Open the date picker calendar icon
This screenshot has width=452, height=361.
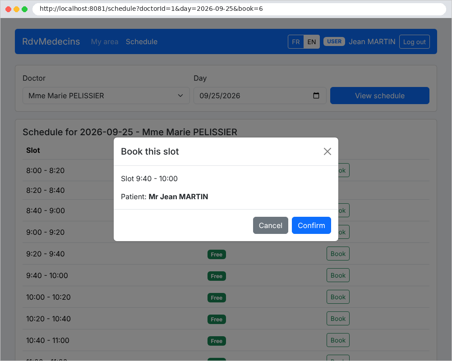pos(316,96)
